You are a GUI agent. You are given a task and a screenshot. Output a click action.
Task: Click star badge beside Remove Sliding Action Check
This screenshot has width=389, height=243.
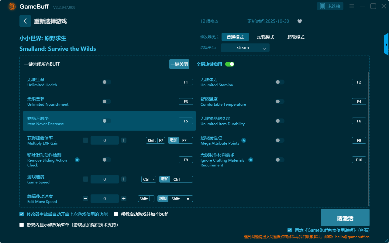[77, 160]
